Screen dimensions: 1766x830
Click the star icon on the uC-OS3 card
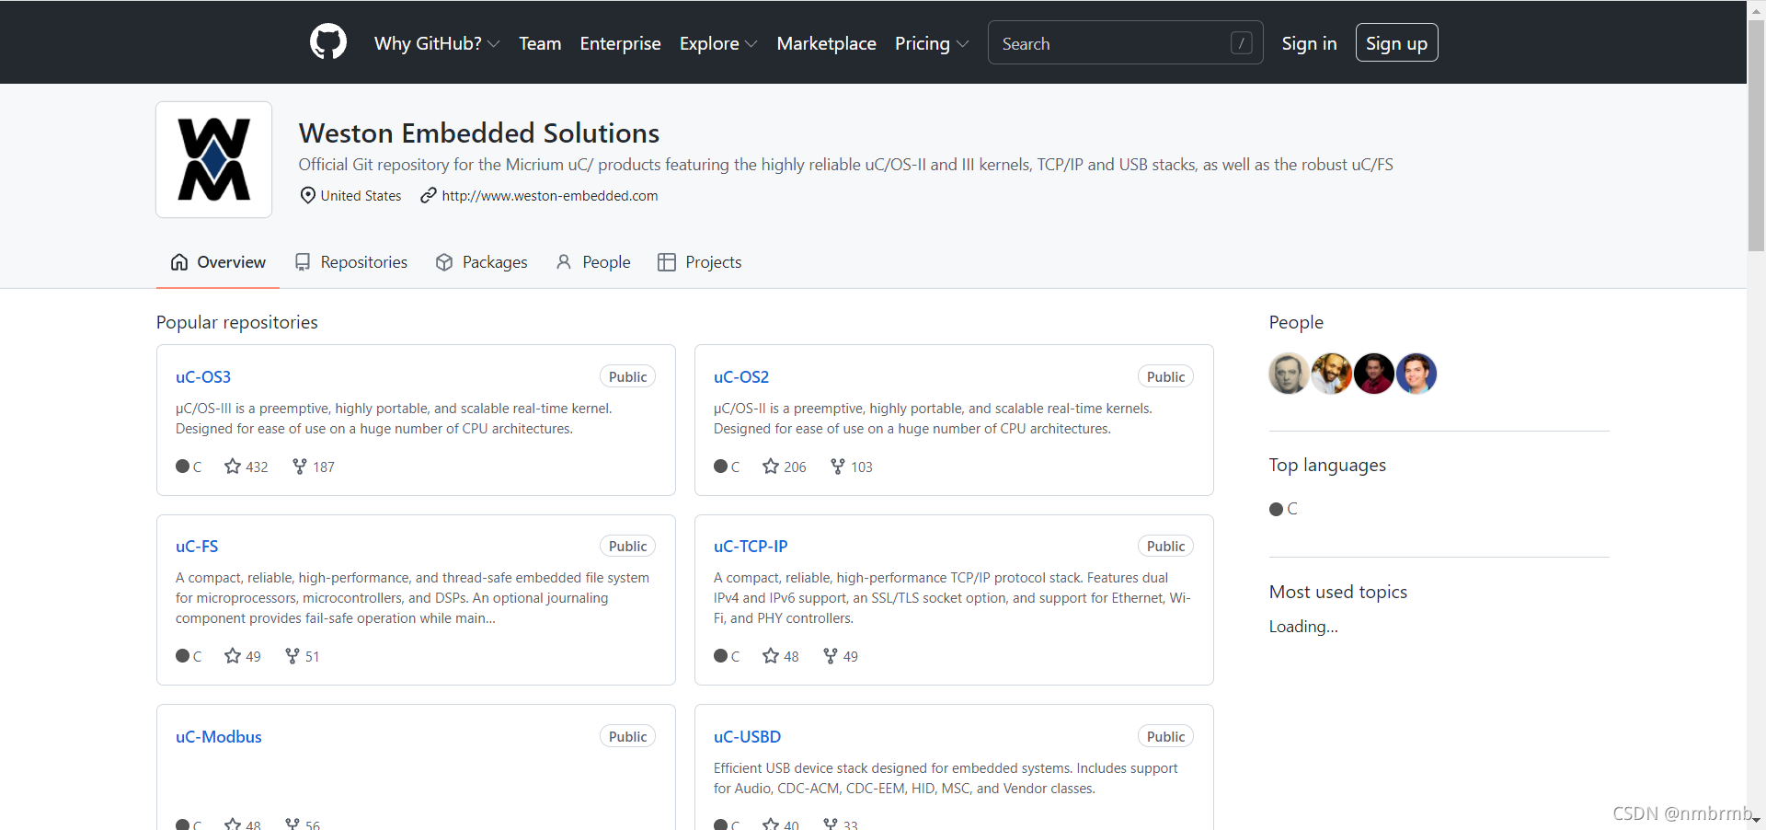(x=233, y=467)
